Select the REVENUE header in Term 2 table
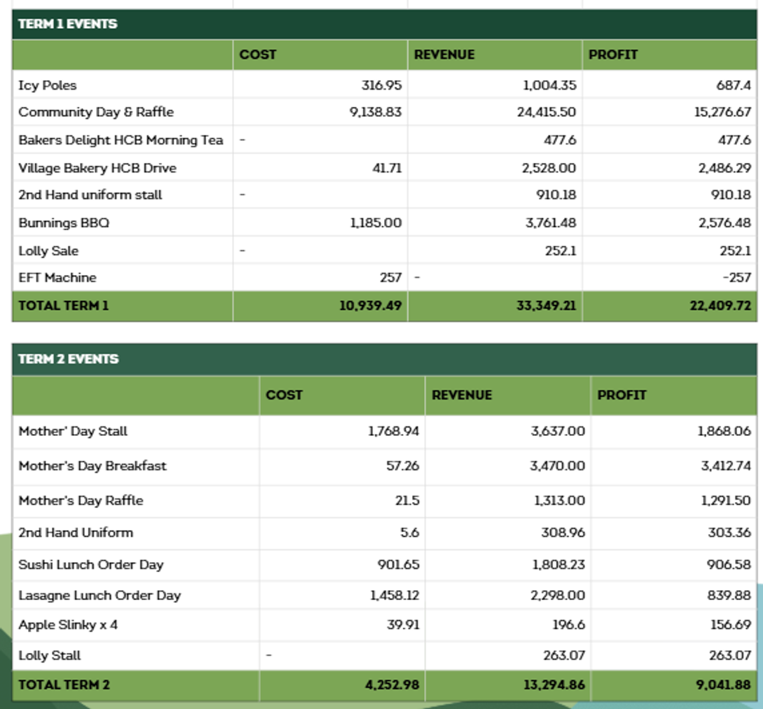 coord(462,395)
